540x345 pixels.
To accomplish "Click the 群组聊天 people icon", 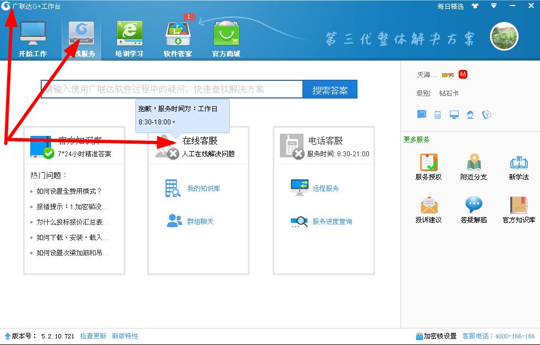I will tap(174, 221).
